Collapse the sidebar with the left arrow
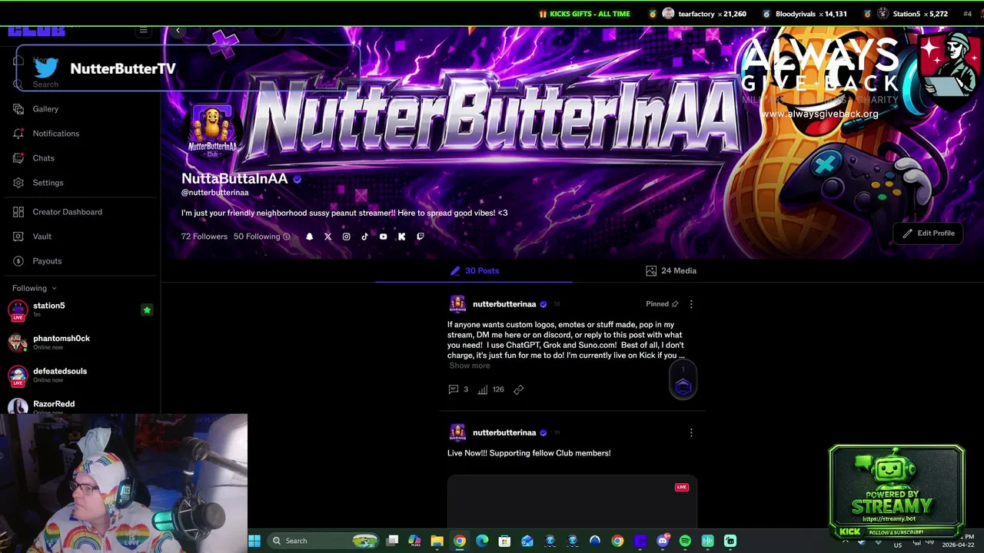This screenshot has width=984, height=553. click(178, 31)
